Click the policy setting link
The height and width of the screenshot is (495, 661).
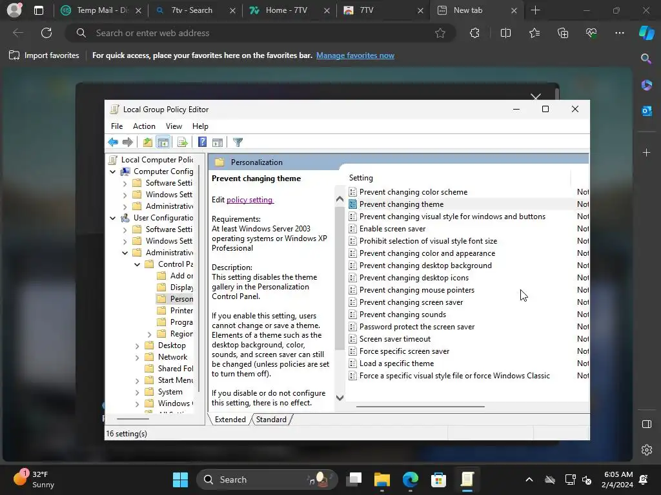pyautogui.click(x=250, y=200)
